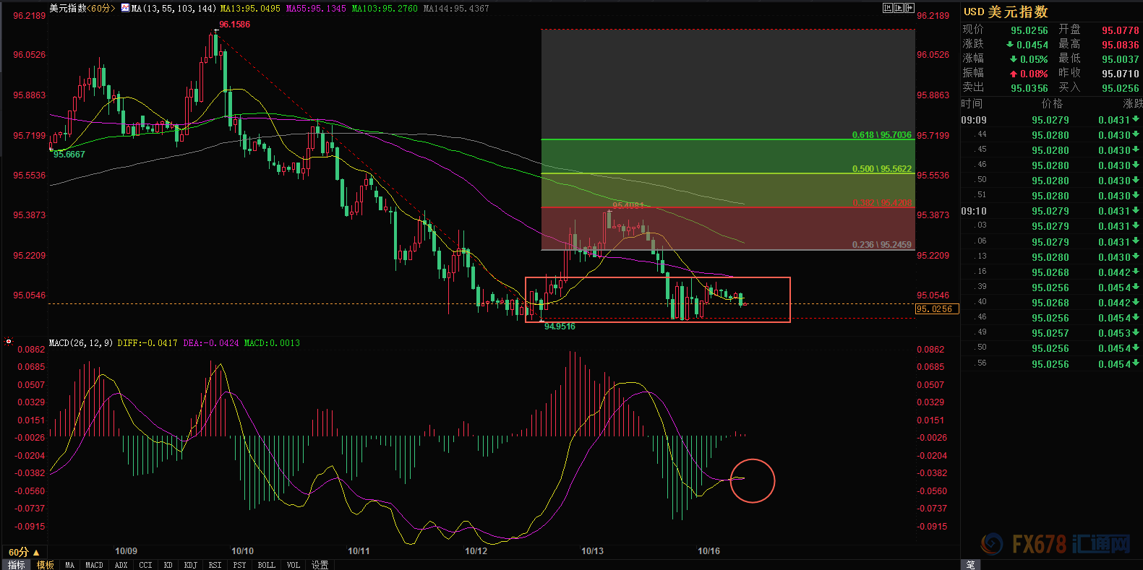Switch to the PSY indicator
Image resolution: width=1143 pixels, height=570 pixels.
coord(239,565)
